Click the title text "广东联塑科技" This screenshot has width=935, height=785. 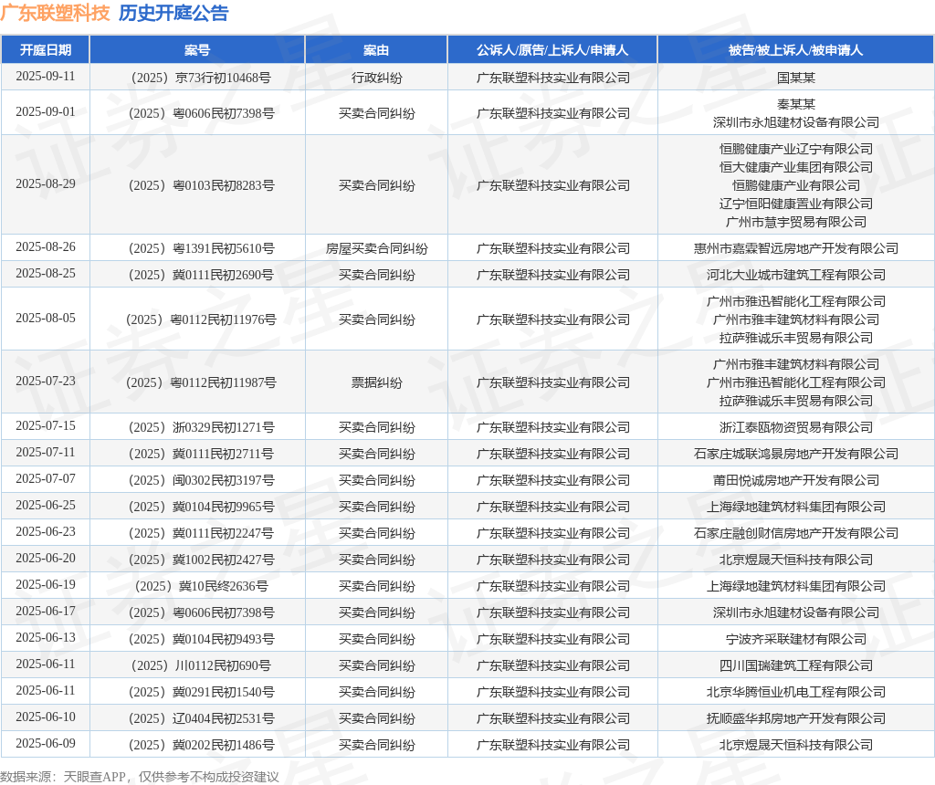pyautogui.click(x=56, y=13)
